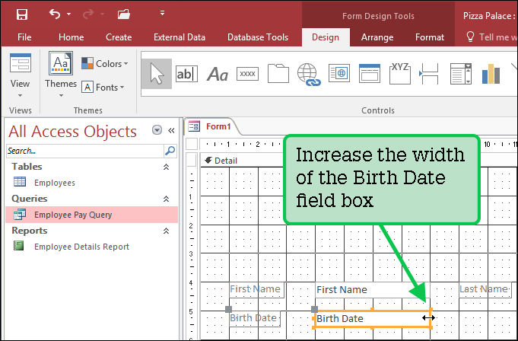Select the Label (Aa) control

tap(218, 74)
